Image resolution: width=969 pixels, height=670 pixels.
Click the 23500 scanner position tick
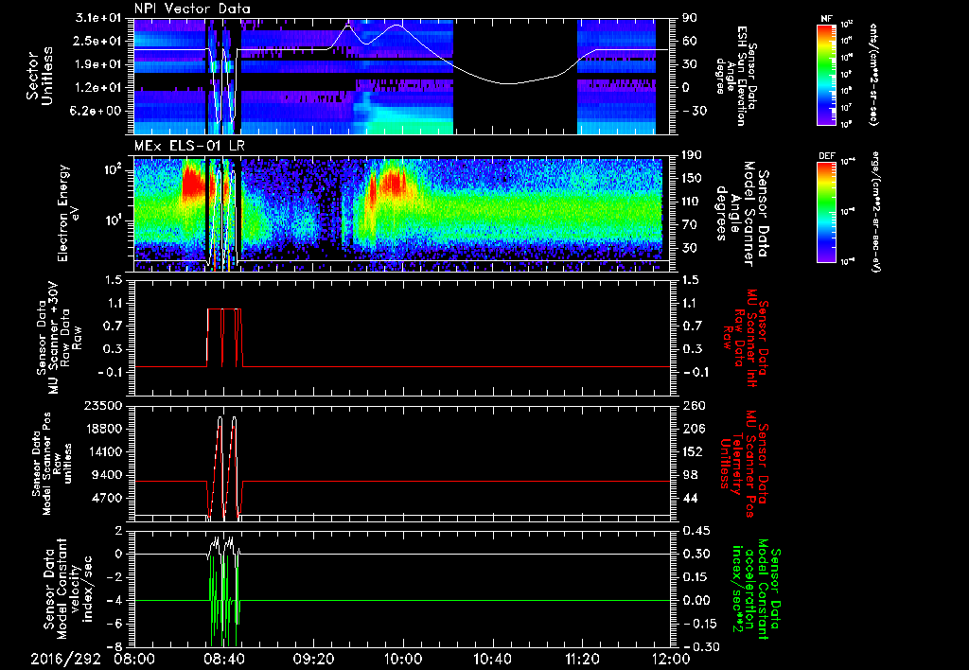(104, 406)
